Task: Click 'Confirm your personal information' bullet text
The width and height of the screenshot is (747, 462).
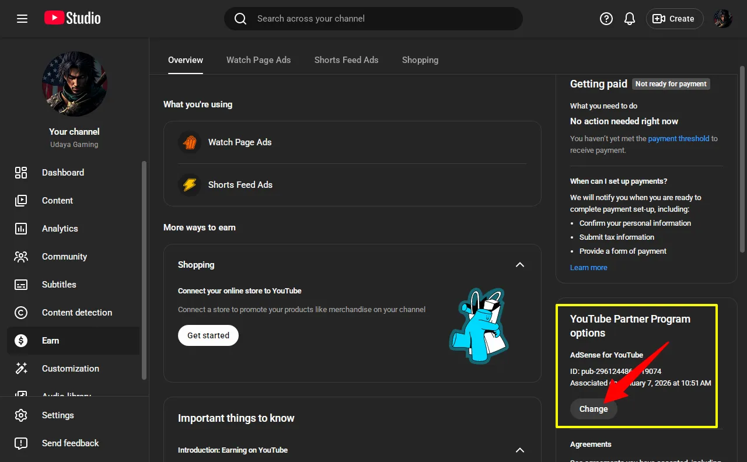Action: click(x=635, y=223)
